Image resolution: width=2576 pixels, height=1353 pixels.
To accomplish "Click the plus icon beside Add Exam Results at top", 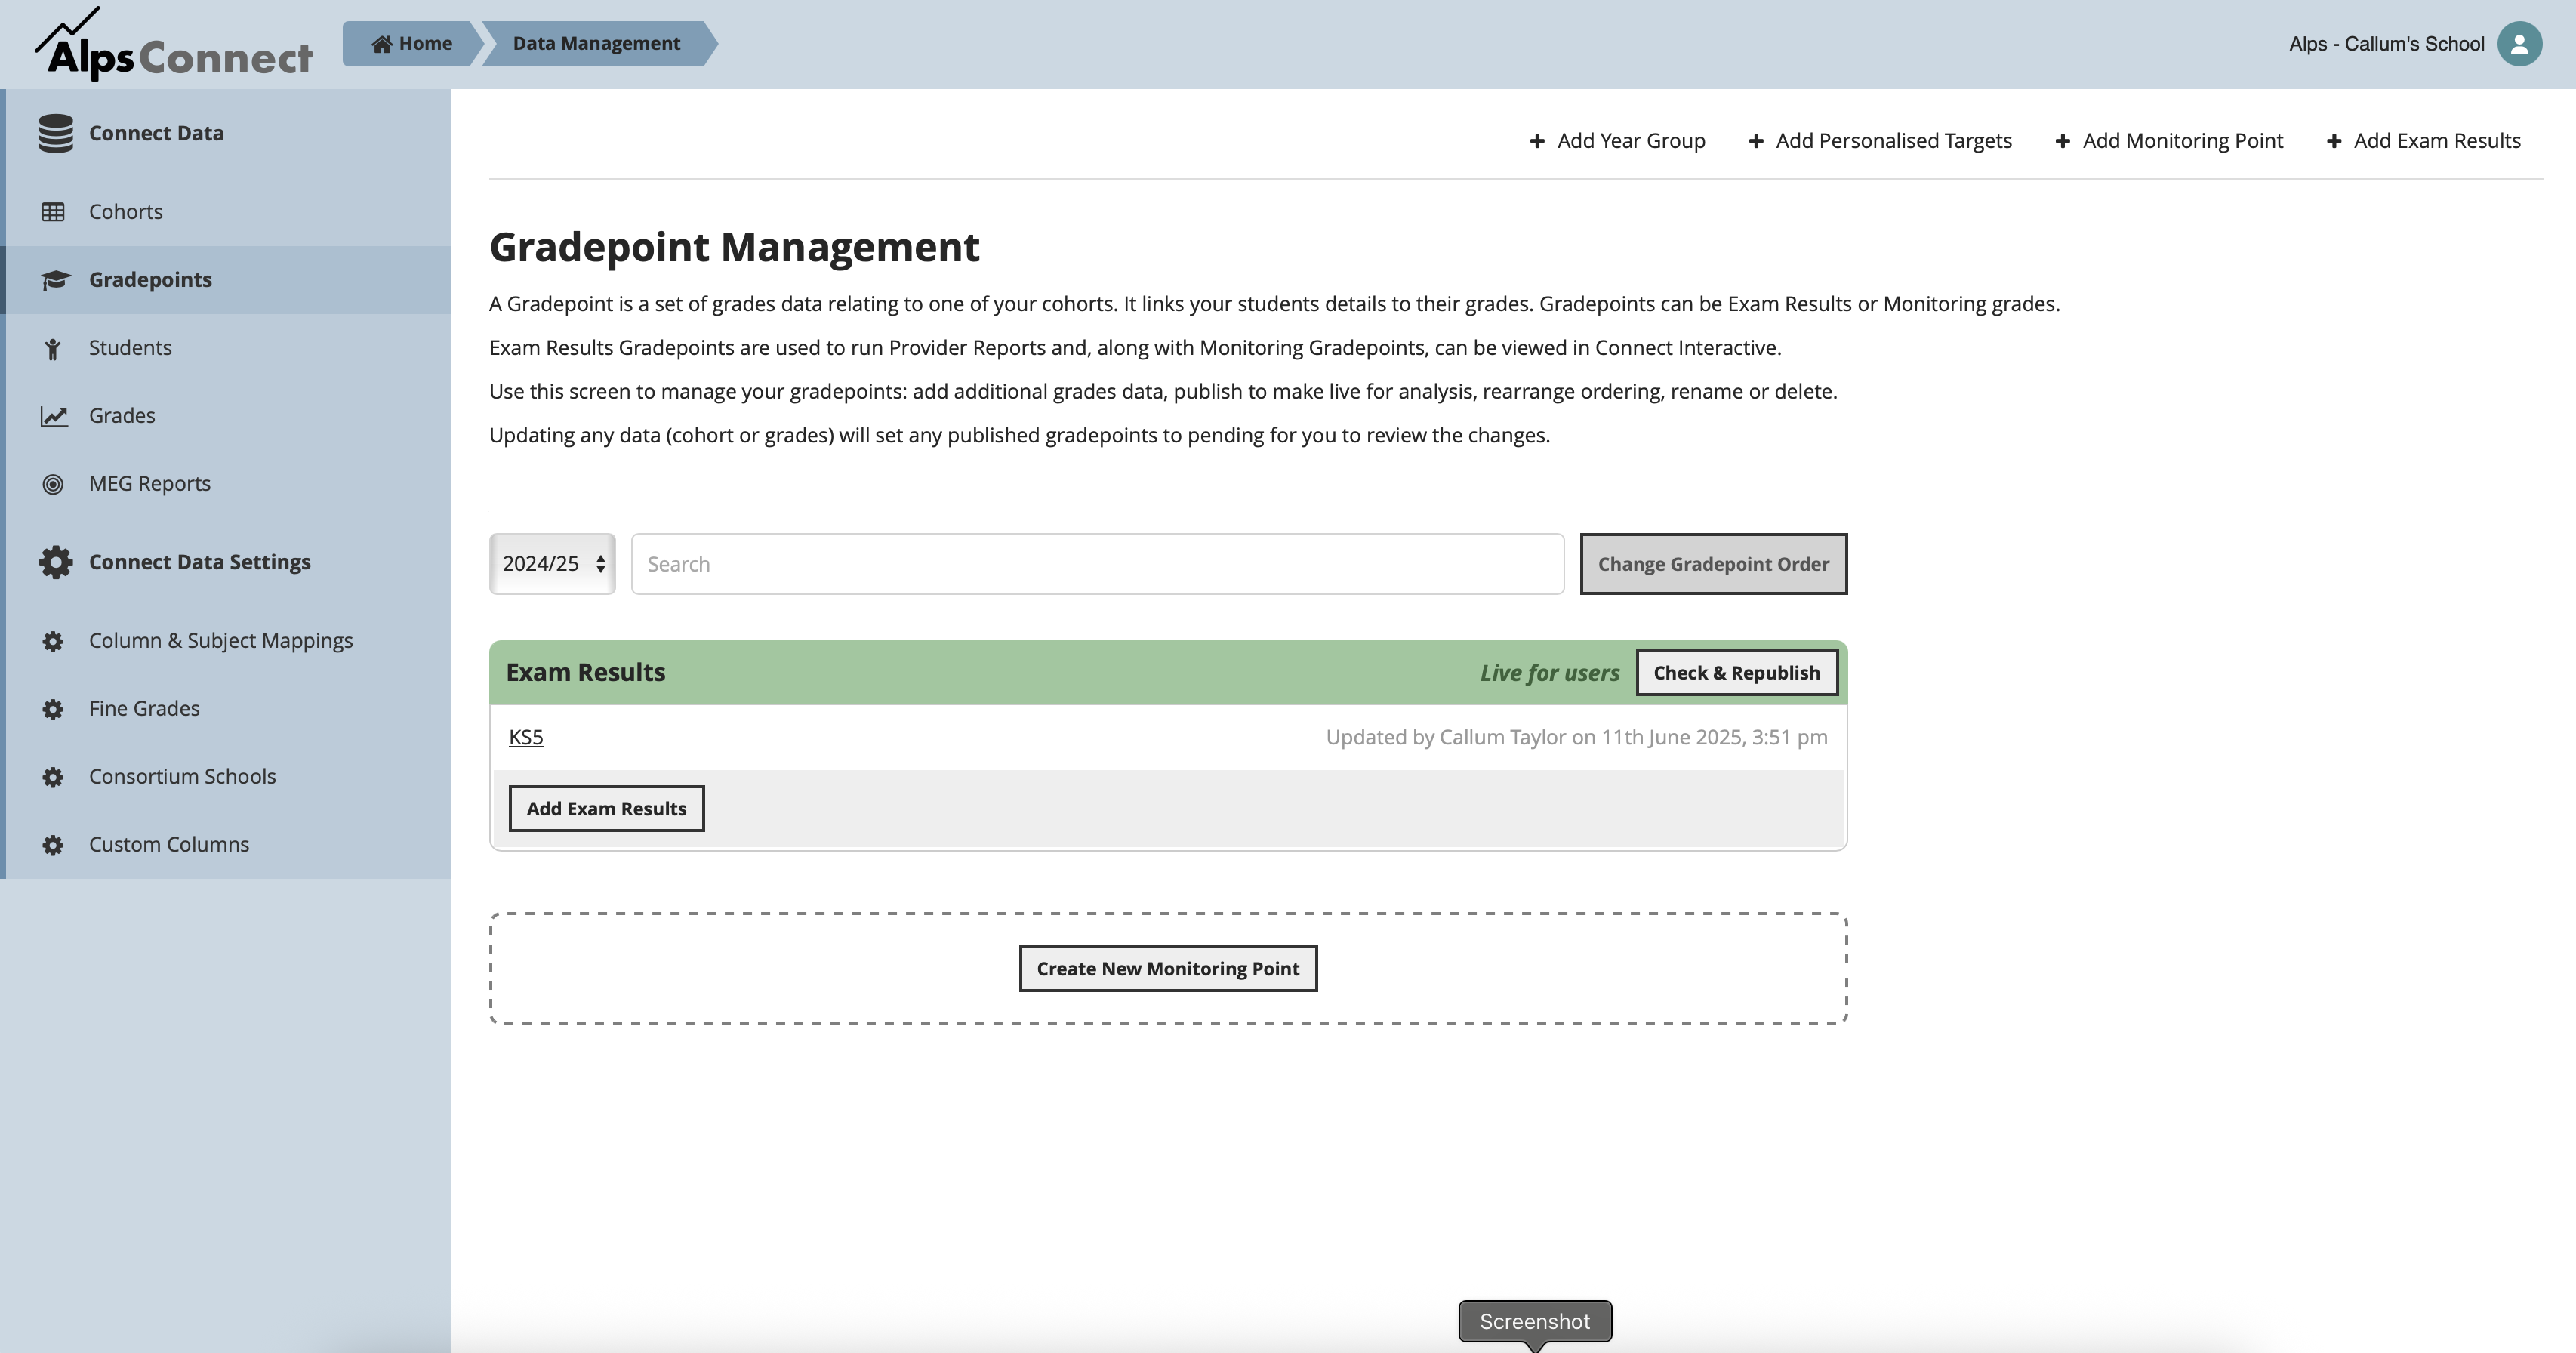I will (x=2334, y=141).
